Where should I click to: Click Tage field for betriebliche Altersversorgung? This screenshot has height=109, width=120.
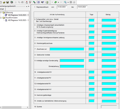(91, 101)
